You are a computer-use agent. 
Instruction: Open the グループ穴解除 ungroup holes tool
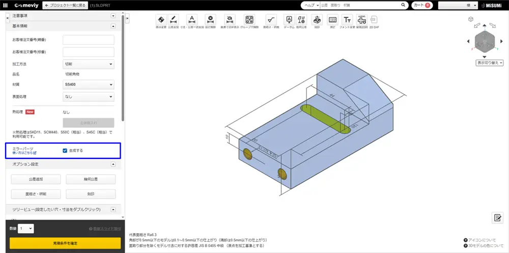pos(249,20)
